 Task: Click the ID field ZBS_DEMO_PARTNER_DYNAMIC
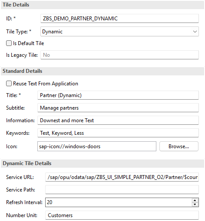[119, 19]
